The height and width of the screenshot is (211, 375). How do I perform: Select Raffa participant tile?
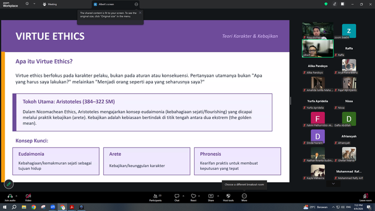(x=349, y=49)
